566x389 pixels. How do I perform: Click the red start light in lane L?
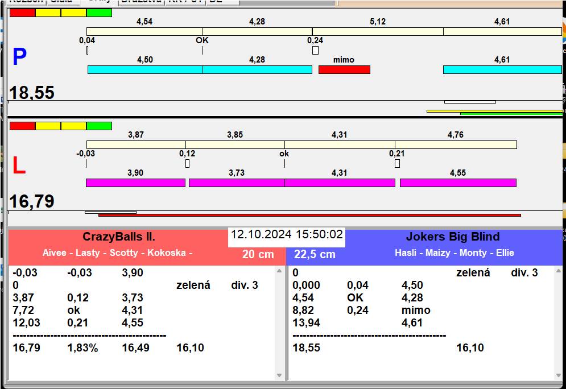(x=22, y=126)
